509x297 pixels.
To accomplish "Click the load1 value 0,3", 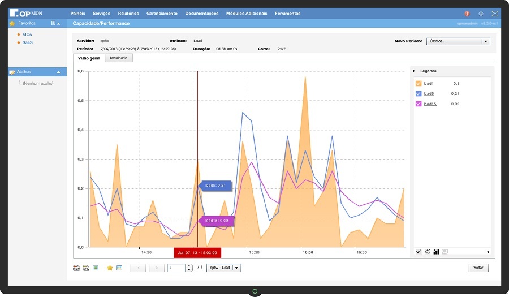I will click(456, 83).
